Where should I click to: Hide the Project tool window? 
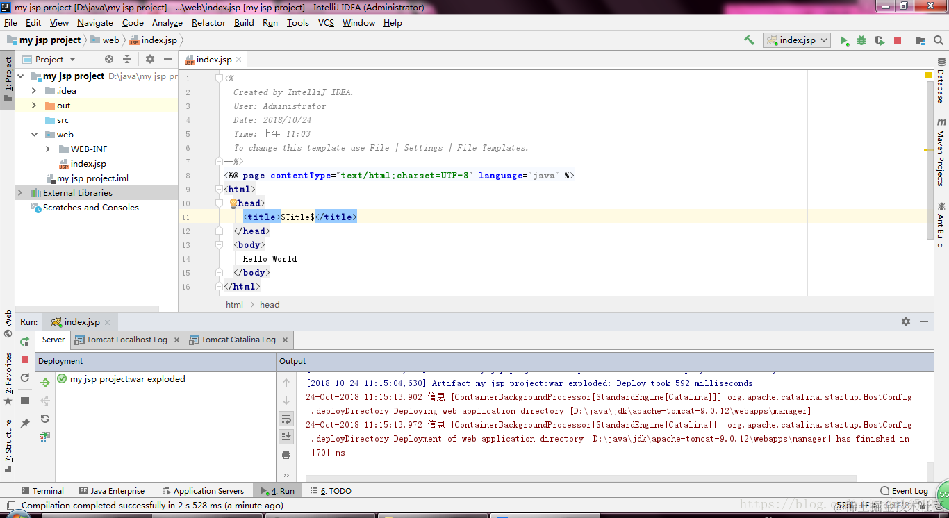tap(167, 59)
